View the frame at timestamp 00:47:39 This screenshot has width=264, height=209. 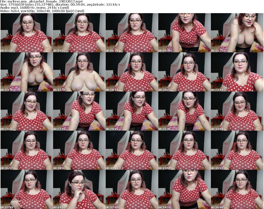coord(27,189)
